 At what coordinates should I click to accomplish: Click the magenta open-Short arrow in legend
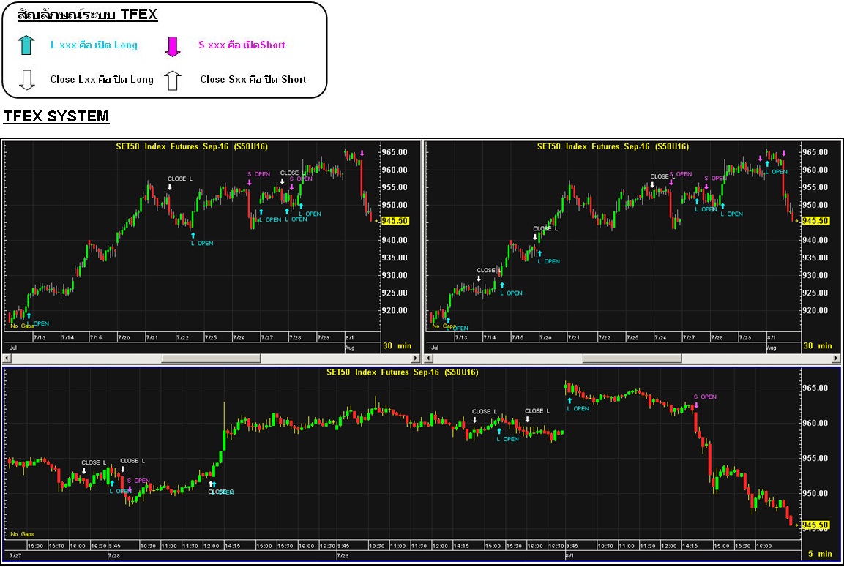tap(172, 46)
